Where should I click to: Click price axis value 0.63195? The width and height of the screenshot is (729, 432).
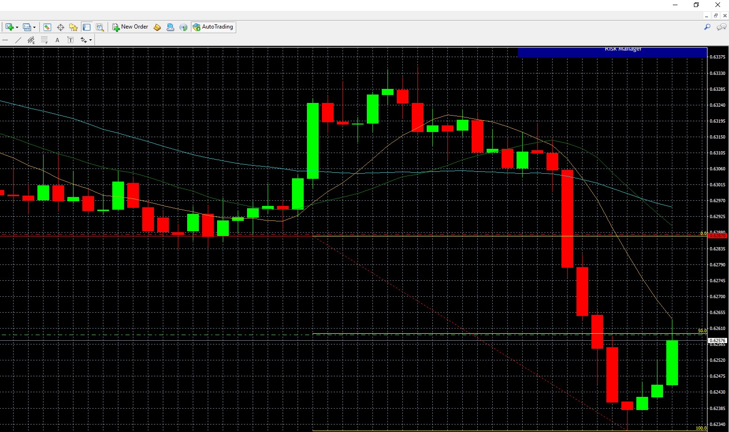tap(718, 121)
